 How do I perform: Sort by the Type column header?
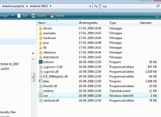coord(123,23)
